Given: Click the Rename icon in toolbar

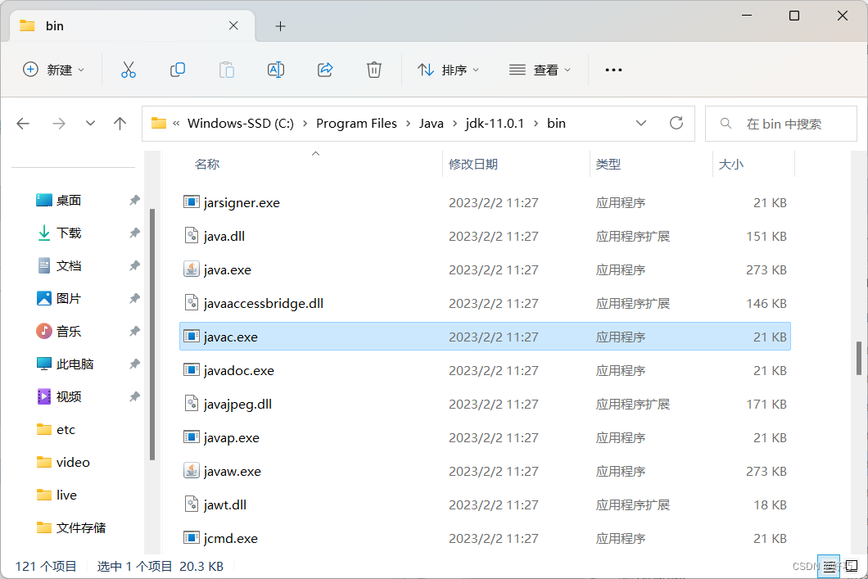Looking at the screenshot, I should pos(276,70).
